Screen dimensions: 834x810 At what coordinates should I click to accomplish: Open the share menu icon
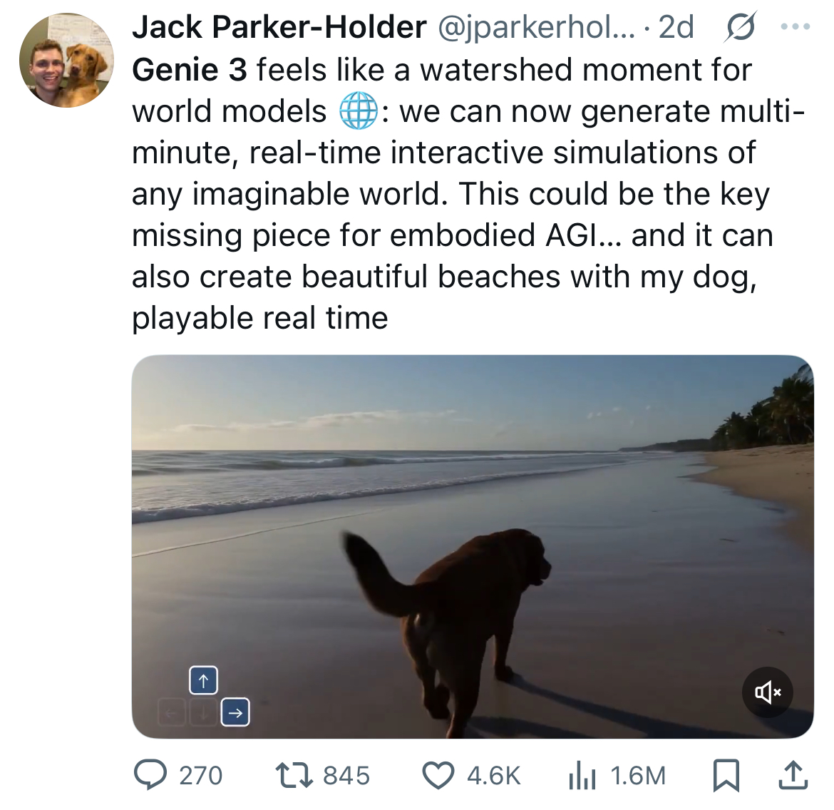793,775
